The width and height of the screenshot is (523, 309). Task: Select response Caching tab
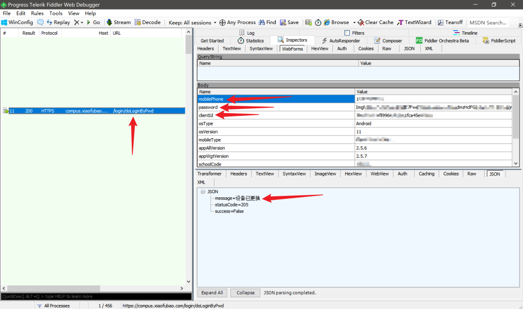click(x=426, y=174)
